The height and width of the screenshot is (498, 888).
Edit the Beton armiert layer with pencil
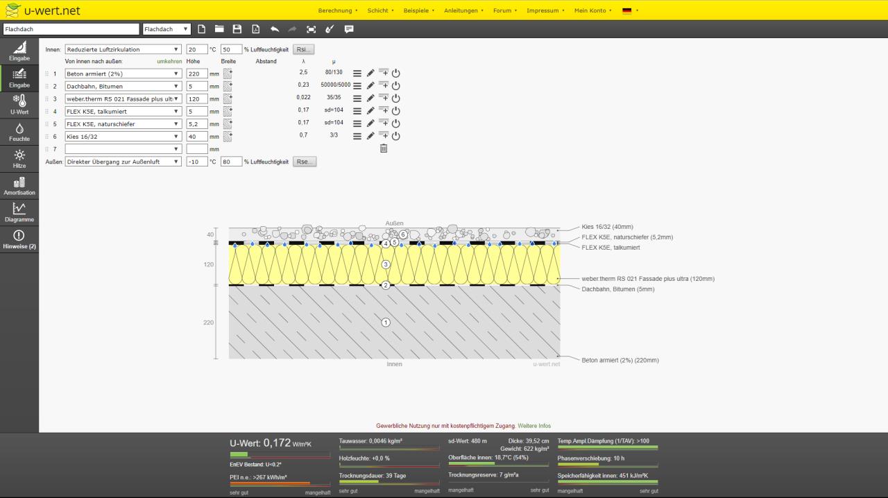tap(370, 74)
